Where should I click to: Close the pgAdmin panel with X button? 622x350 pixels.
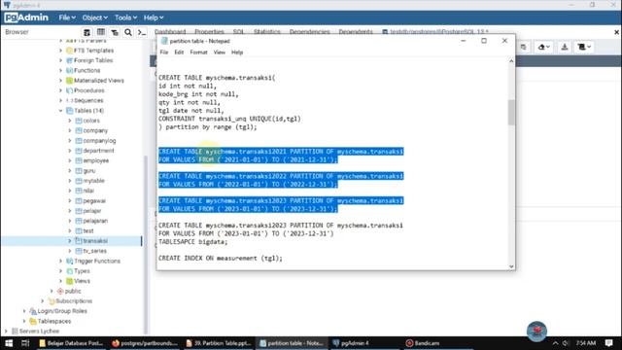(x=616, y=32)
